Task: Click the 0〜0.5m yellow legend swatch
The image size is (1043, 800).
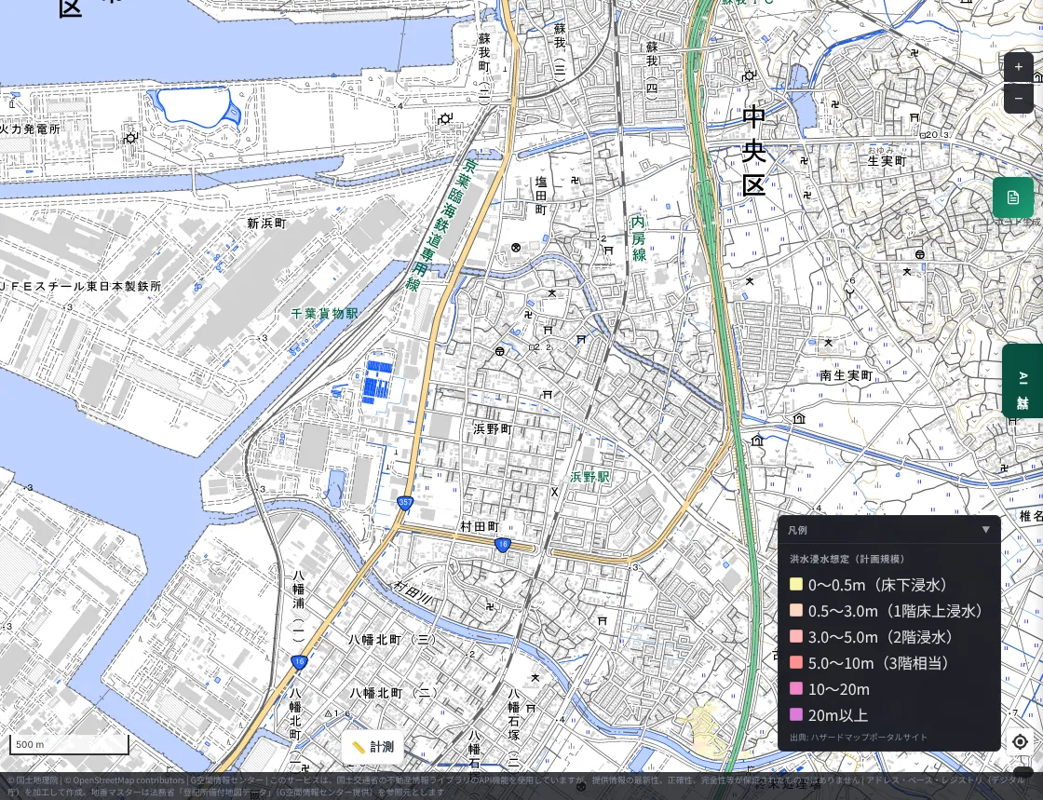Action: coord(795,585)
